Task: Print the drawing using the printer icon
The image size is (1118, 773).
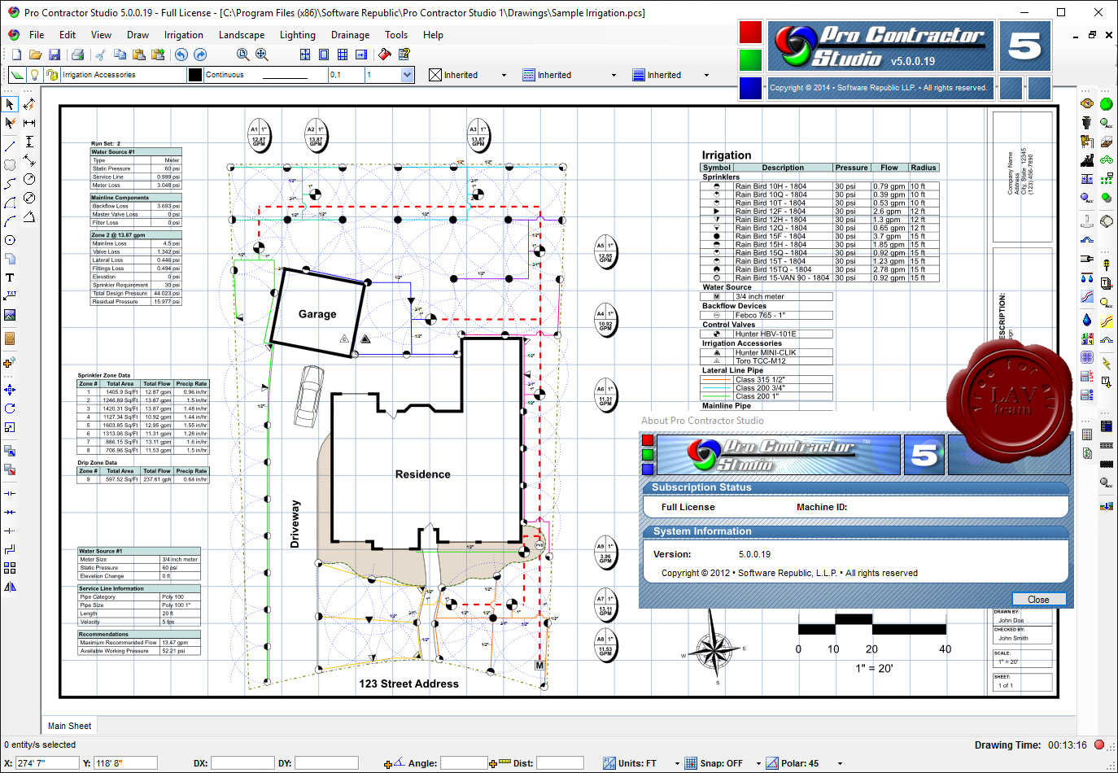Action: tap(77, 55)
